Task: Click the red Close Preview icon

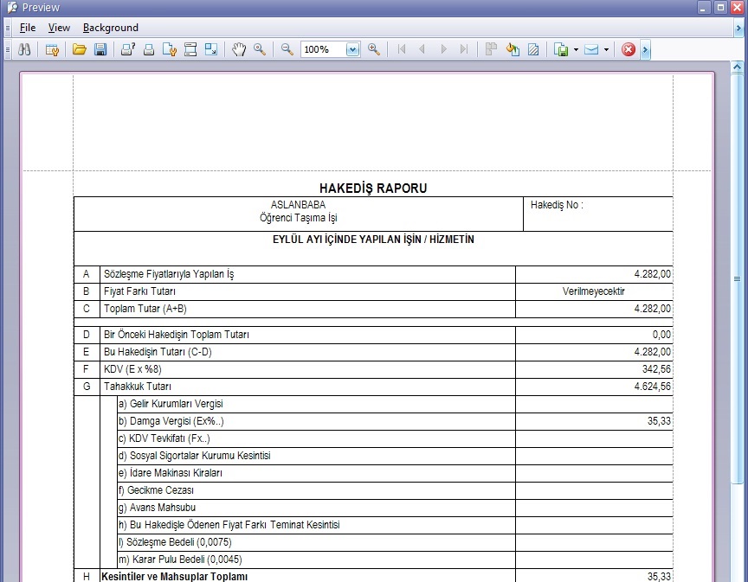Action: click(629, 49)
